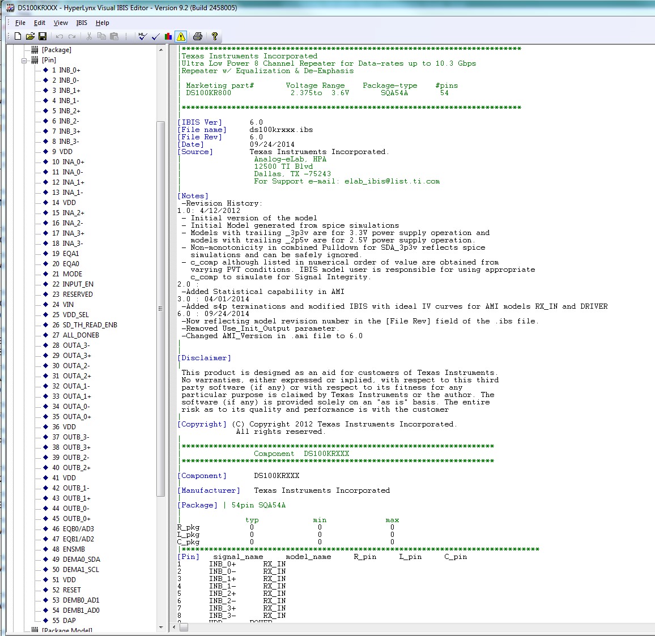Click the Undo toolbar icon
This screenshot has height=636, width=655.
pyautogui.click(x=59, y=36)
